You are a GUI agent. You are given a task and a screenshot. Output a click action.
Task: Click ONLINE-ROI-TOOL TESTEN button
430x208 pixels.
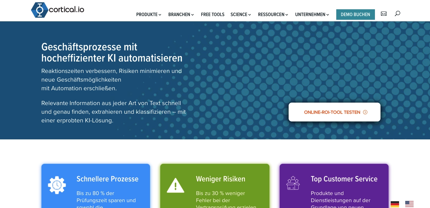click(334, 112)
